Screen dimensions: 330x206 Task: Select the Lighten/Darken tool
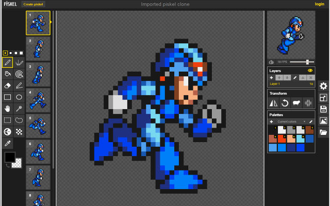[x=7, y=132]
